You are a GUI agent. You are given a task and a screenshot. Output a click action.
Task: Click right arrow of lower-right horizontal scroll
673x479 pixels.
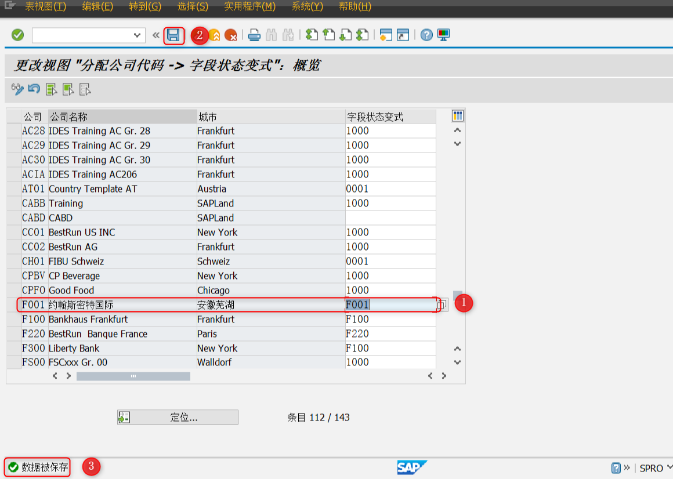click(444, 376)
